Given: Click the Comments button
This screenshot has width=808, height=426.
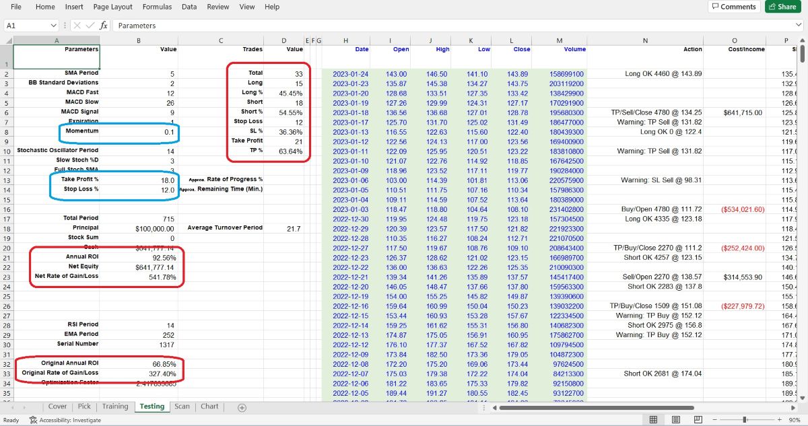Looking at the screenshot, I should (734, 7).
